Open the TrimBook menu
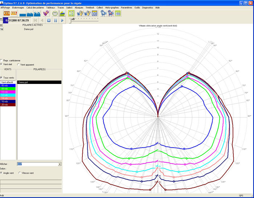The height and width of the screenshot is (198, 254). [x=90, y=8]
